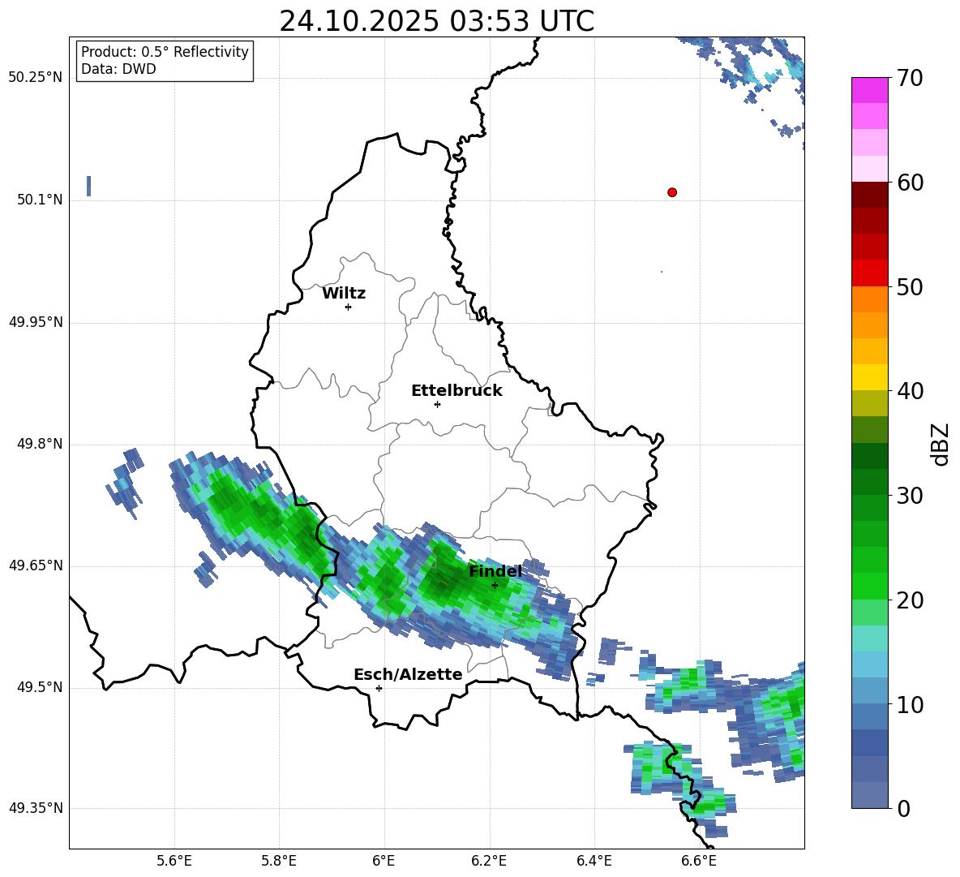
Task: Click the Ettelbruck city marker cross
Action: click(x=437, y=404)
